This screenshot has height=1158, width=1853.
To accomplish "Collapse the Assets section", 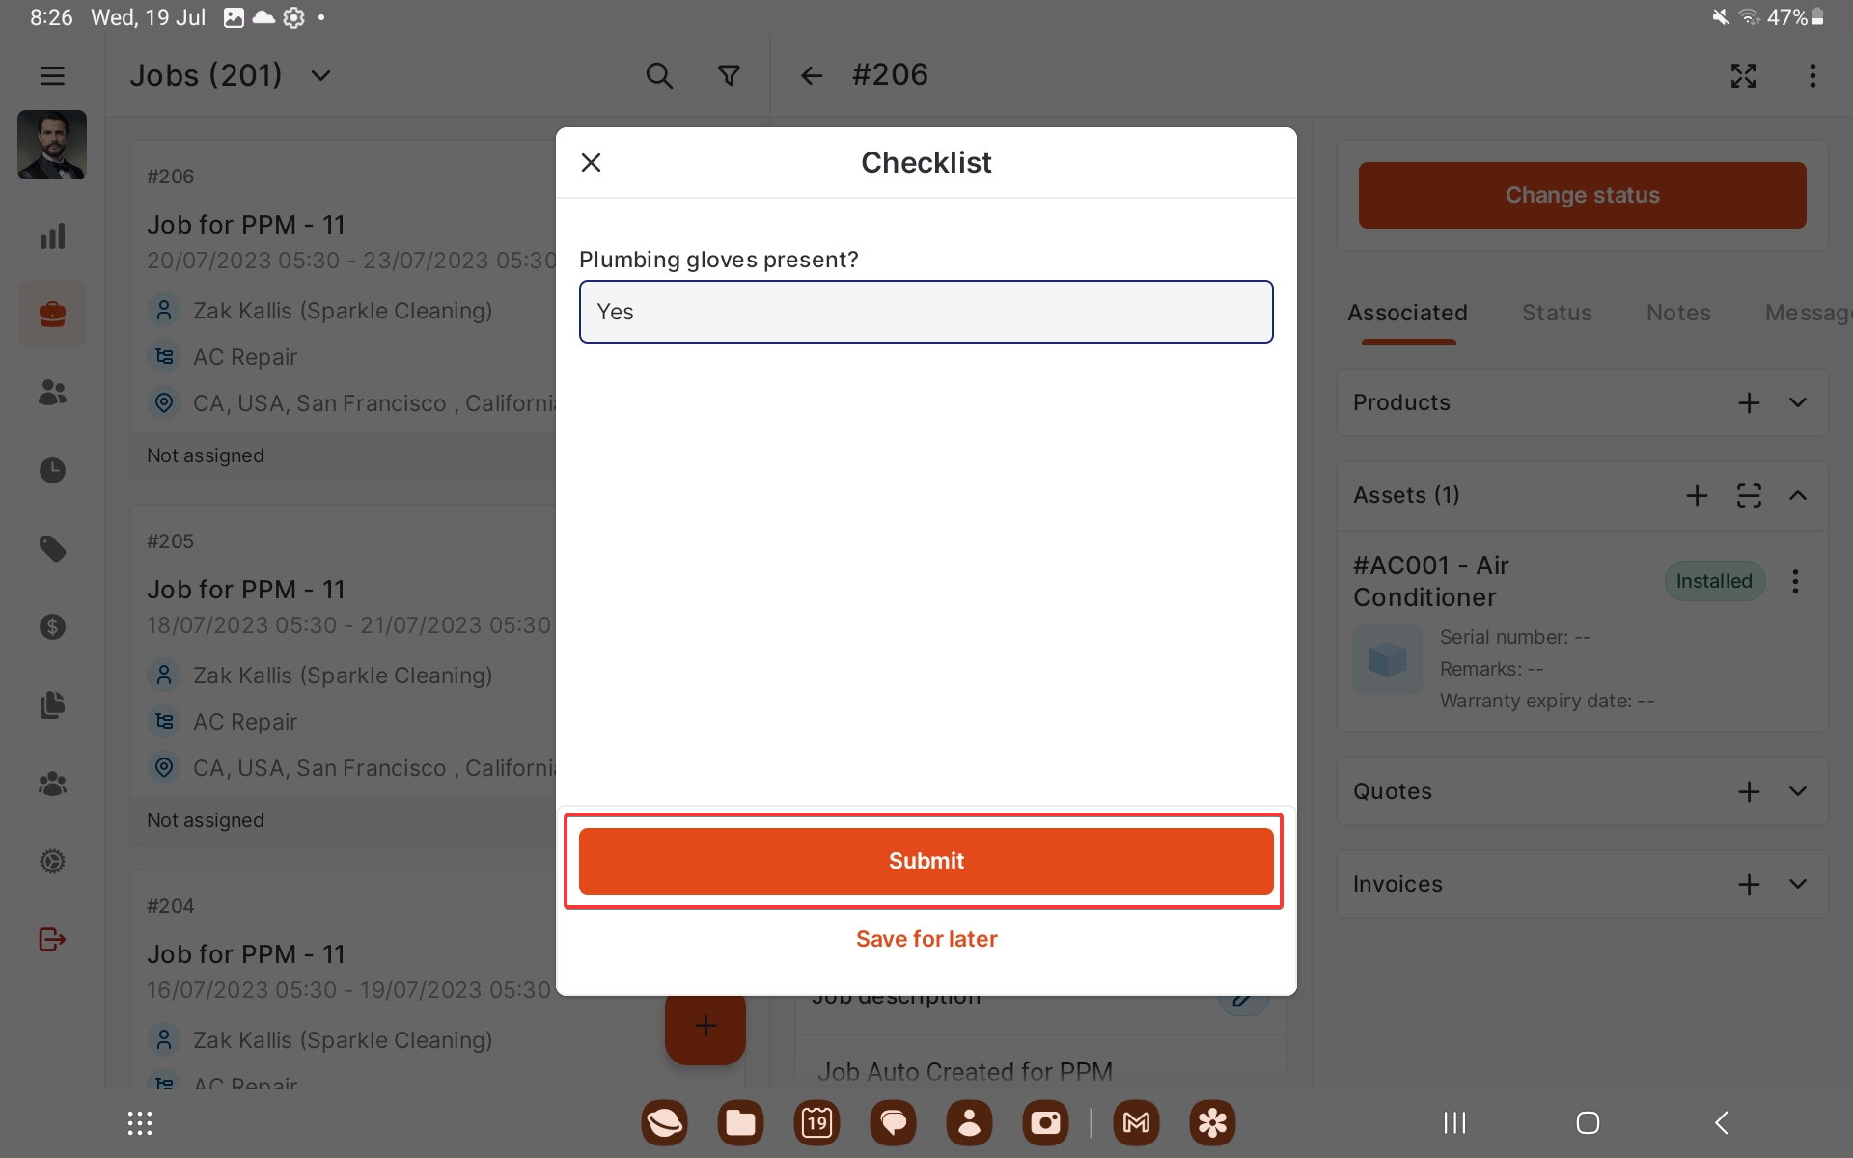I will (1797, 495).
